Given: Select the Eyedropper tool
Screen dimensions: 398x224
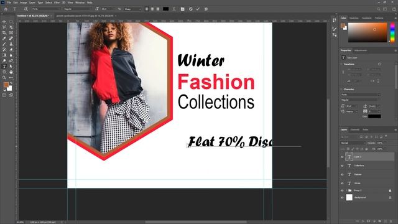Looking at the screenshot, I should click(x=4, y=39).
